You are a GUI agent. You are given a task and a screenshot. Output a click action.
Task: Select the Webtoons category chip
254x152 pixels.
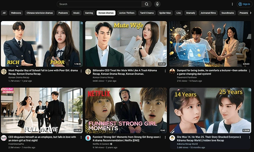click(16, 13)
